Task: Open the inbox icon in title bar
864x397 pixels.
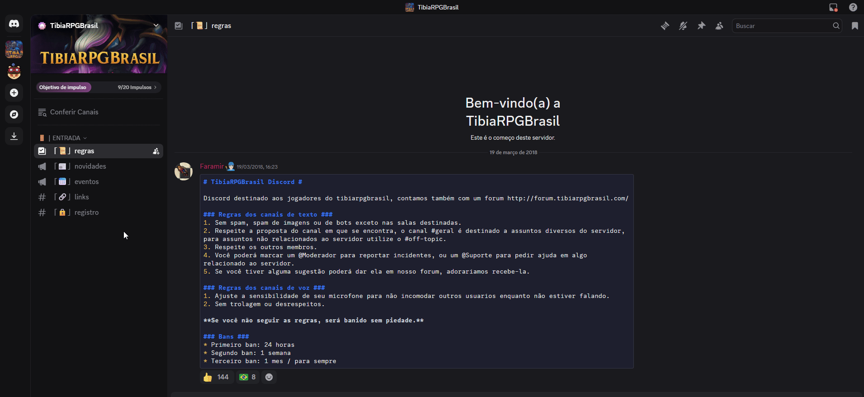Action: (x=833, y=7)
